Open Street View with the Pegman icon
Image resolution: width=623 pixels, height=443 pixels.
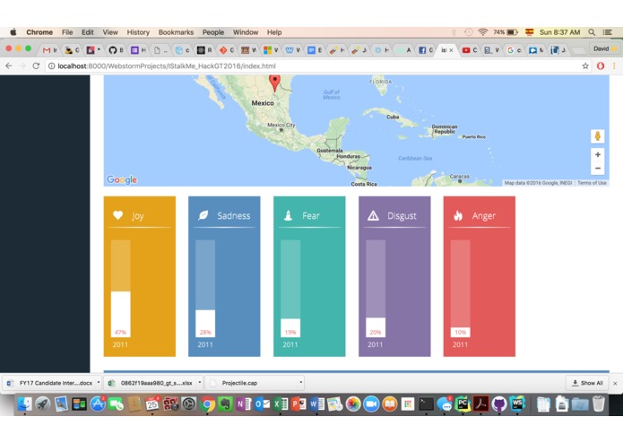(597, 136)
